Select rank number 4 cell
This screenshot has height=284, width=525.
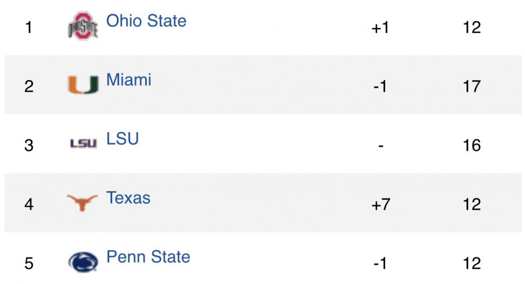click(x=29, y=205)
